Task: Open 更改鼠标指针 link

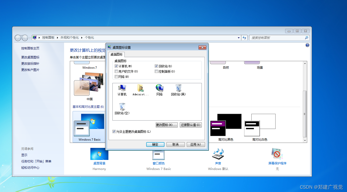Action: click(x=30, y=64)
